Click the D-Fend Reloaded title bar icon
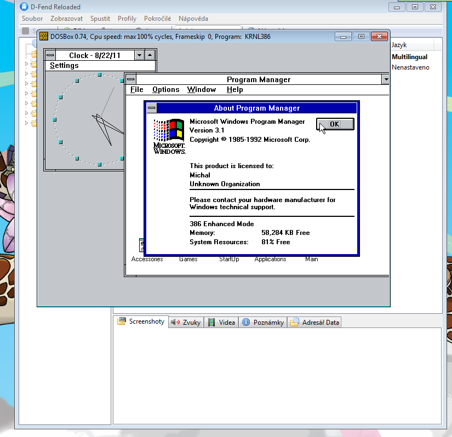The image size is (452, 437). tap(24, 7)
